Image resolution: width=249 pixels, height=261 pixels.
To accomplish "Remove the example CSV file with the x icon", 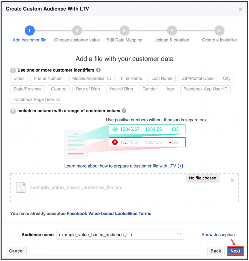I will (232, 180).
